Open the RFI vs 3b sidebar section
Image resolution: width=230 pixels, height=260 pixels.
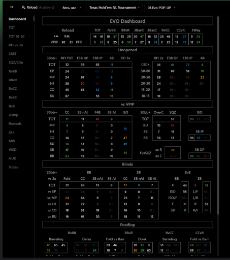point(16,45)
